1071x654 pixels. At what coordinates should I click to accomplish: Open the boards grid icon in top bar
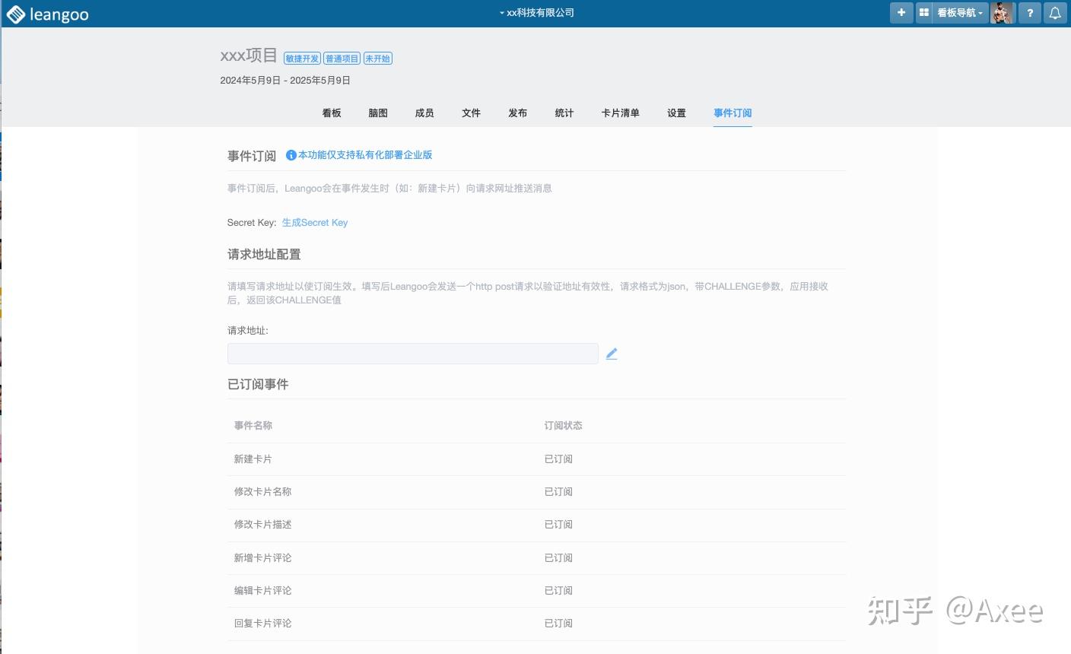(x=923, y=13)
